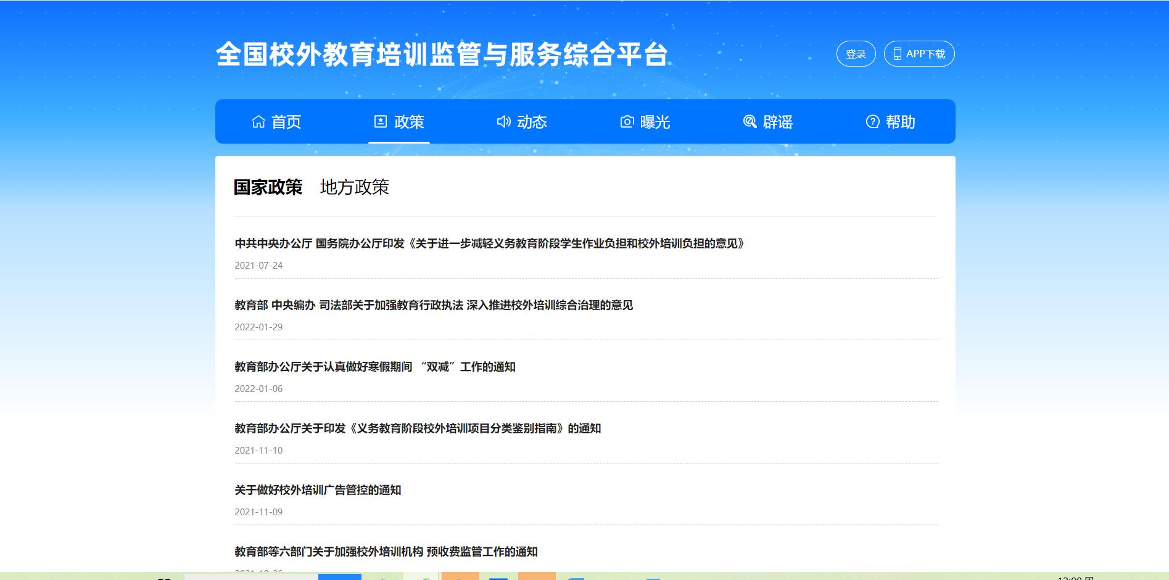
Task: Switch to the 地方政策 tab
Action: pos(354,187)
